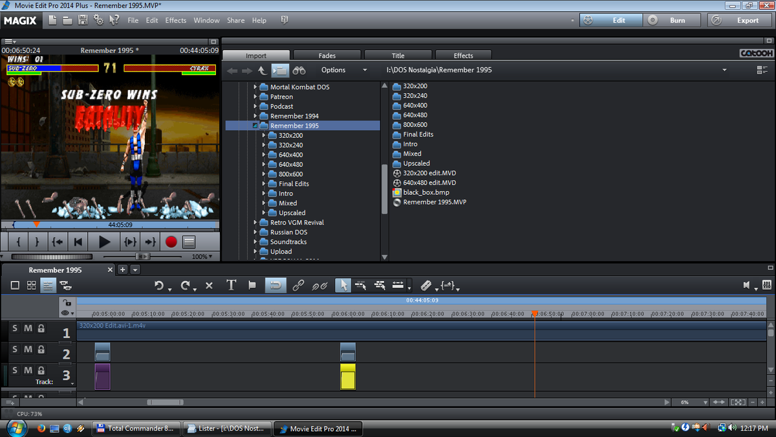Create a new project with the New icon
Viewport: 776px width, 437px height.
(x=53, y=20)
